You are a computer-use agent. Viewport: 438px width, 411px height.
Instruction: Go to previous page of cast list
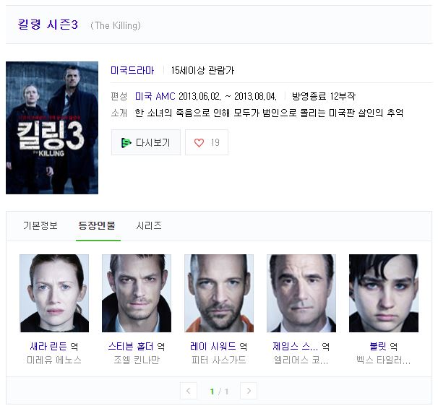pos(189,391)
